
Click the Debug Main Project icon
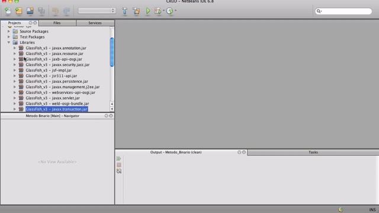click(158, 11)
